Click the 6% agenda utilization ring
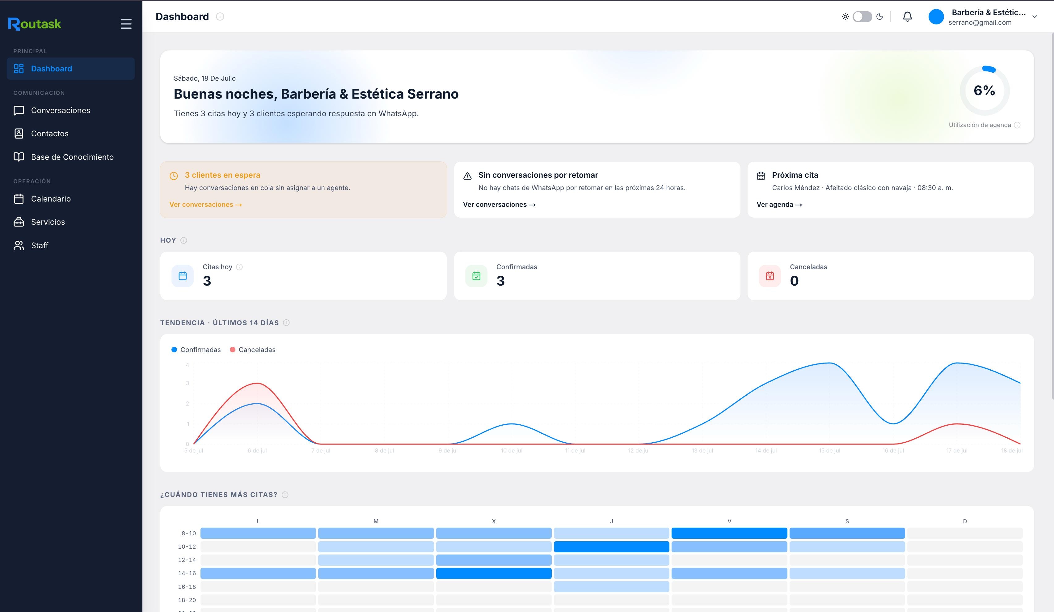This screenshot has height=612, width=1054. coord(984,91)
